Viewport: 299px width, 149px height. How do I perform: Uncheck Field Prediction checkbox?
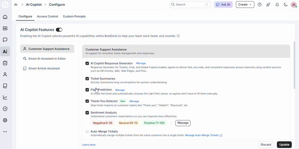pyautogui.click(x=87, y=90)
